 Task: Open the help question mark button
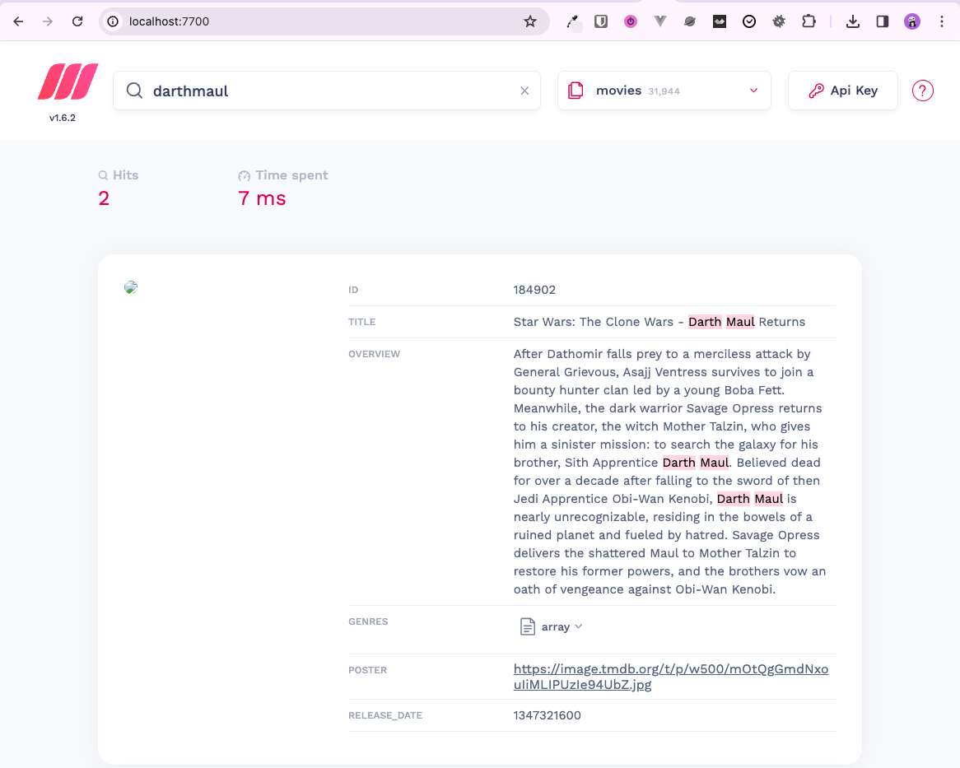click(922, 91)
